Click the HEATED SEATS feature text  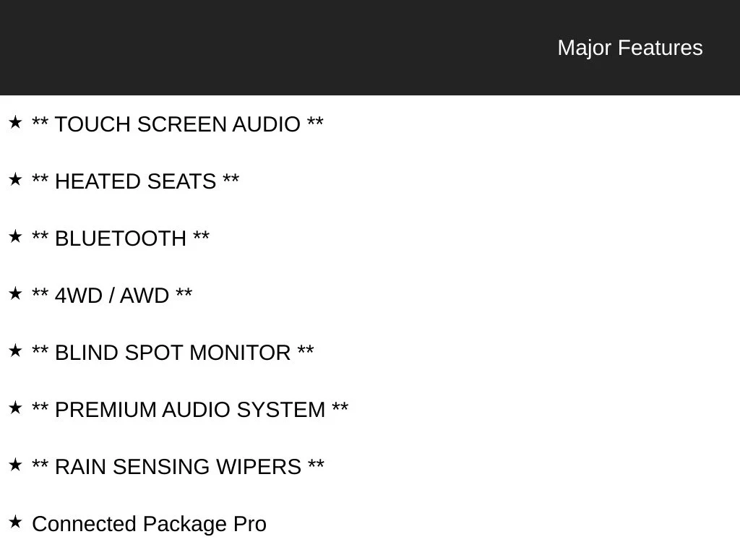[x=135, y=181]
